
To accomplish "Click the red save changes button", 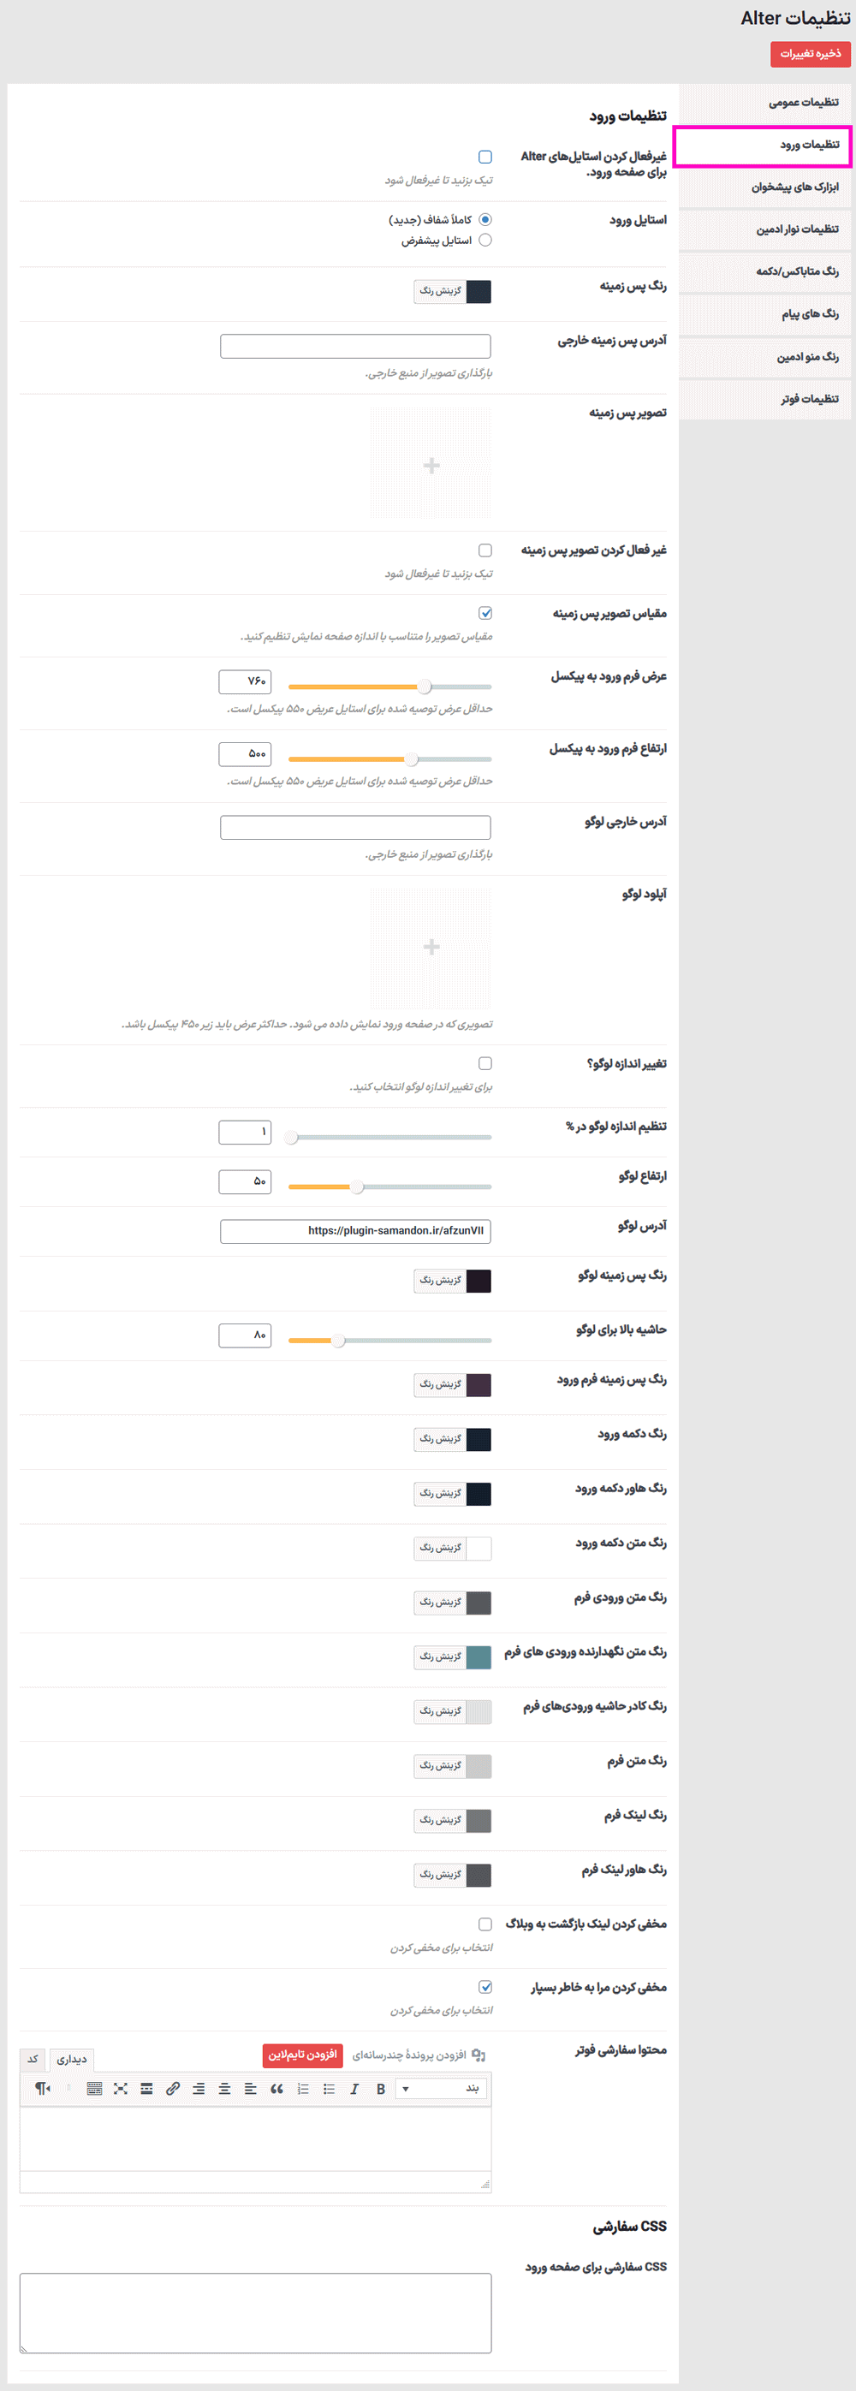I will 810,54.
